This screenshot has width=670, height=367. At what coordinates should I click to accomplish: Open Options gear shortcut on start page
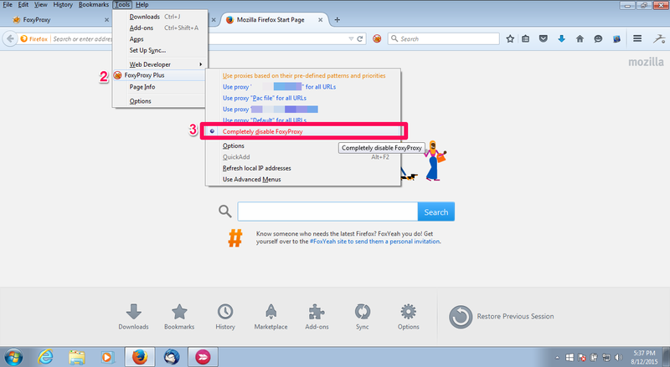click(409, 317)
